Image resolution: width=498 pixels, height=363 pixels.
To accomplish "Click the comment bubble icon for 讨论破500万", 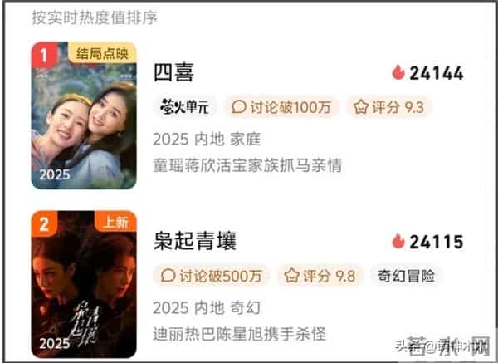I will point(168,275).
